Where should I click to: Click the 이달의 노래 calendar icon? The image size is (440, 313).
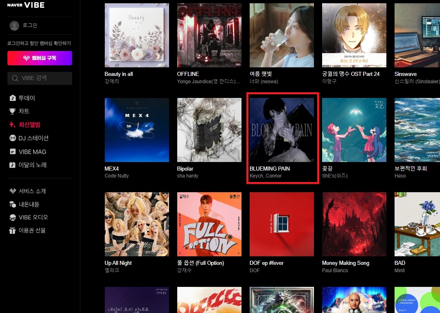13,165
